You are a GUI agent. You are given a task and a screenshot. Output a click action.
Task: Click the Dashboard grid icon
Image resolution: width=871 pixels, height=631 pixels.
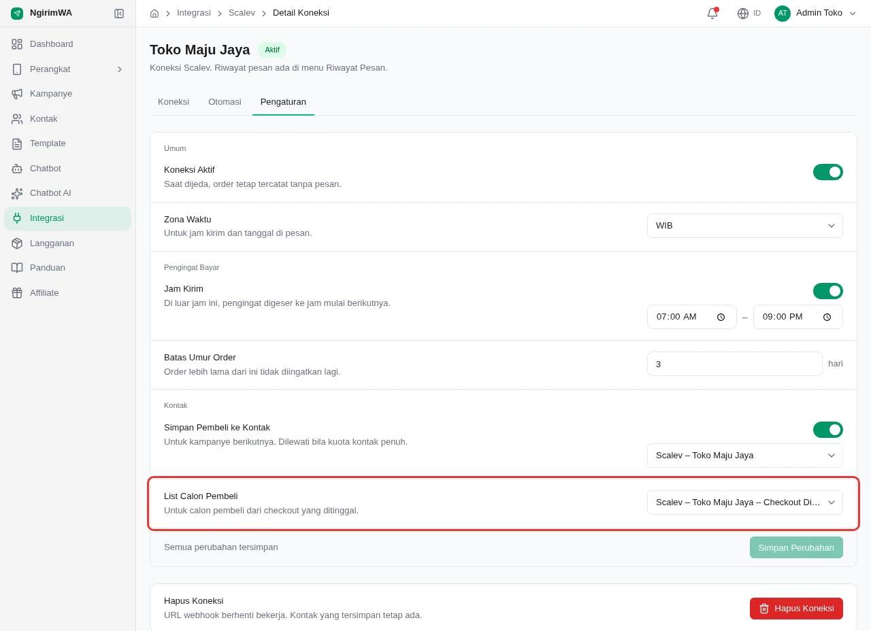coord(17,44)
